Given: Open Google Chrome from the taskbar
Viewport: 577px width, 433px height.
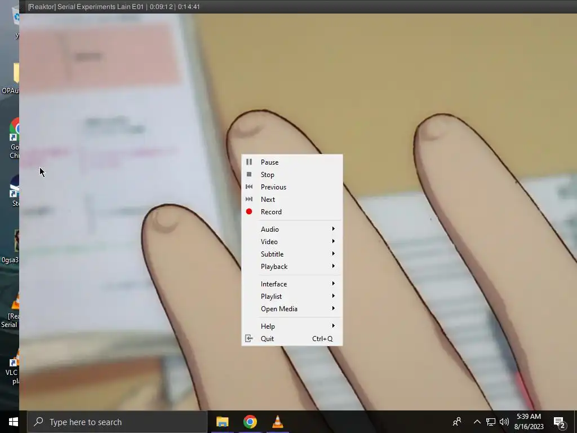Looking at the screenshot, I should (x=250, y=422).
